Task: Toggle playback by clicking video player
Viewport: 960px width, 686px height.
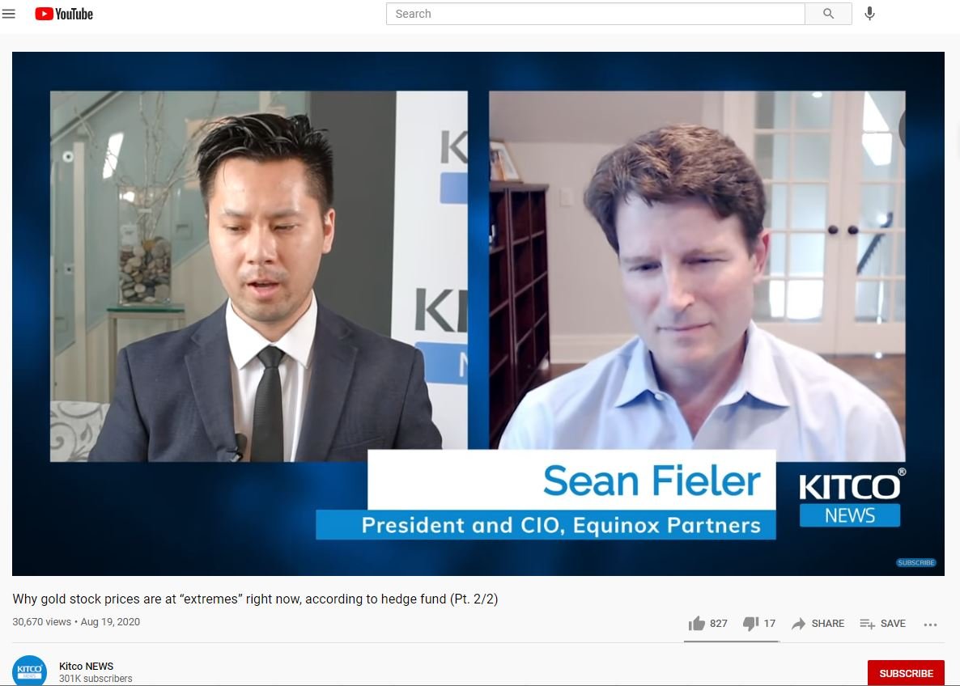Action: 478,313
